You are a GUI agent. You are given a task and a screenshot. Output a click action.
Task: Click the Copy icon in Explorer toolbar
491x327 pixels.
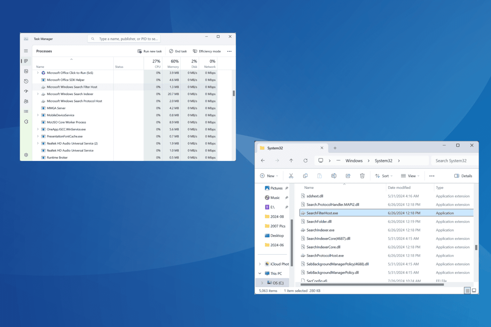(305, 176)
